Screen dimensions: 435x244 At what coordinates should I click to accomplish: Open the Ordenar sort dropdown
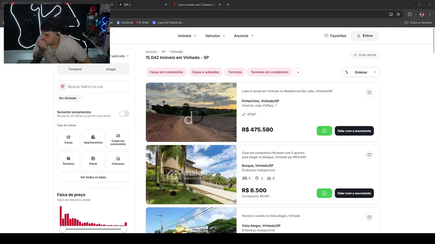(x=361, y=72)
